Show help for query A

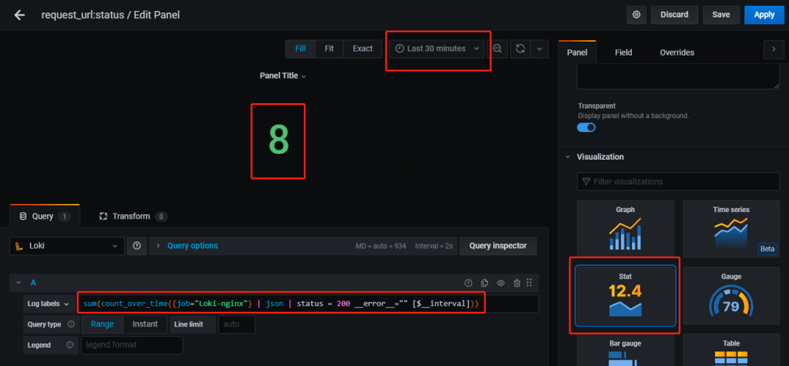click(468, 283)
